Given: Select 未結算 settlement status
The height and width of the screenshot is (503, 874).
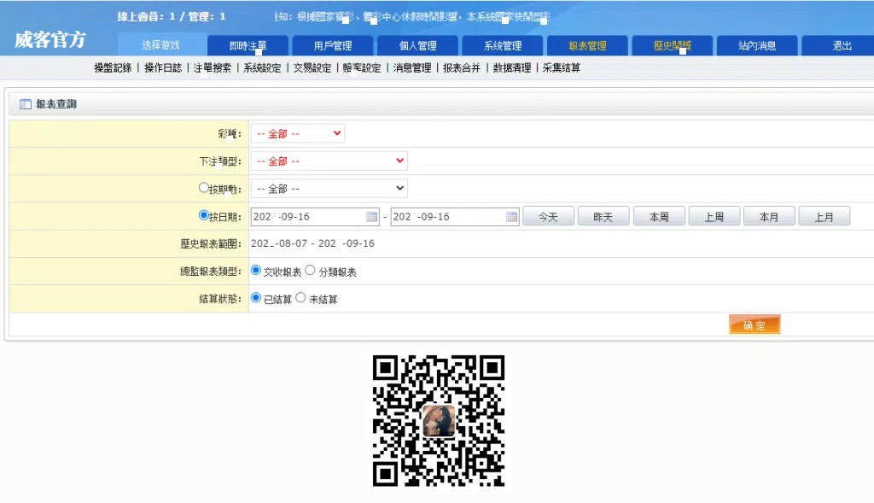Looking at the screenshot, I should [x=301, y=298].
